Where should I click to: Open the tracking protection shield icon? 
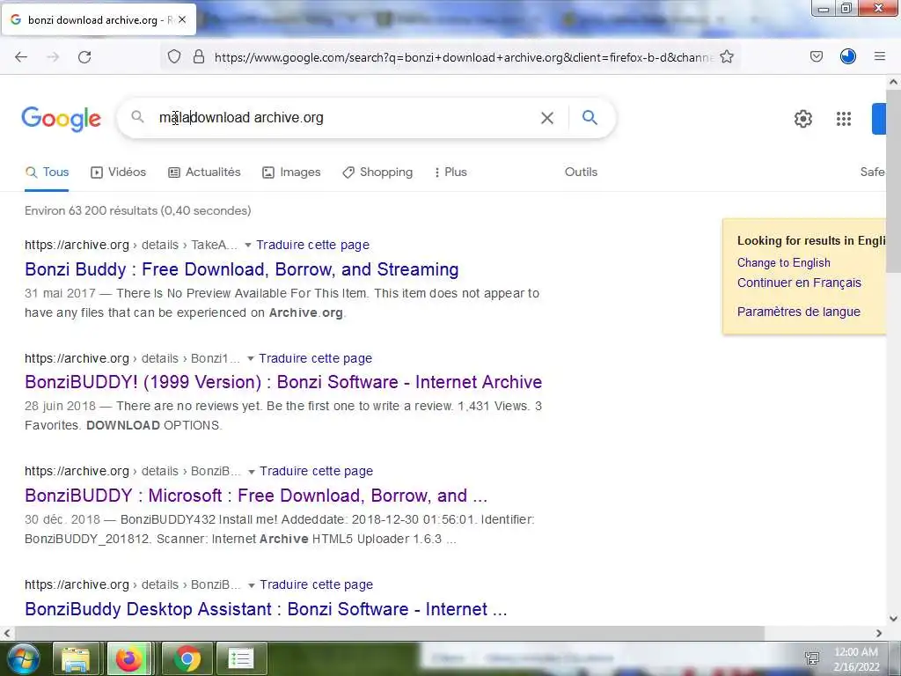tap(174, 57)
